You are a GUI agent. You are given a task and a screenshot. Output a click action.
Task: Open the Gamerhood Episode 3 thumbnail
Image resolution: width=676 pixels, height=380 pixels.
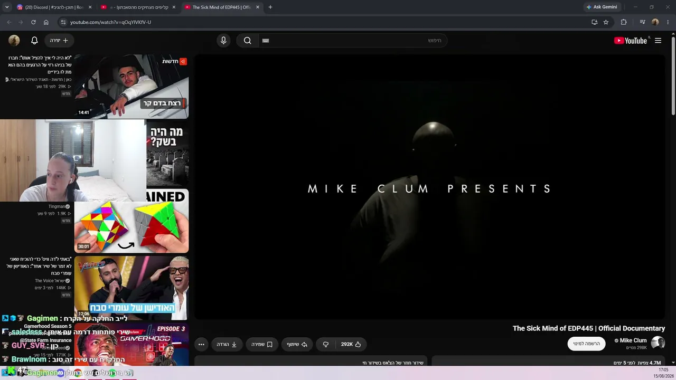(x=131, y=344)
